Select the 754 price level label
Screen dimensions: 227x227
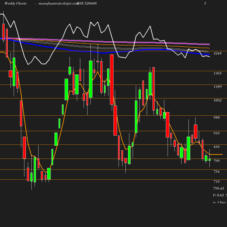click(217, 172)
